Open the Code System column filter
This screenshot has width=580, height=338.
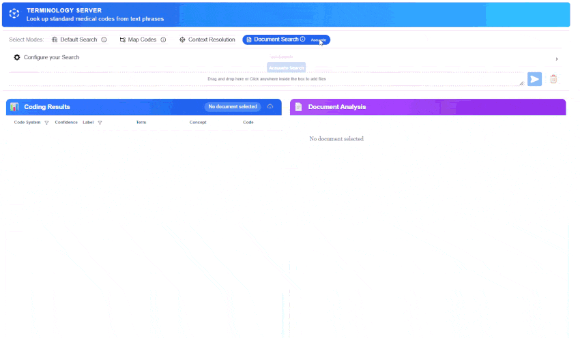(x=46, y=123)
